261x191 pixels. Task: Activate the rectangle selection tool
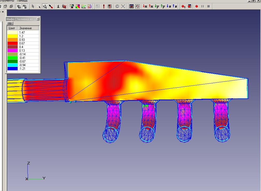click(x=39, y=6)
